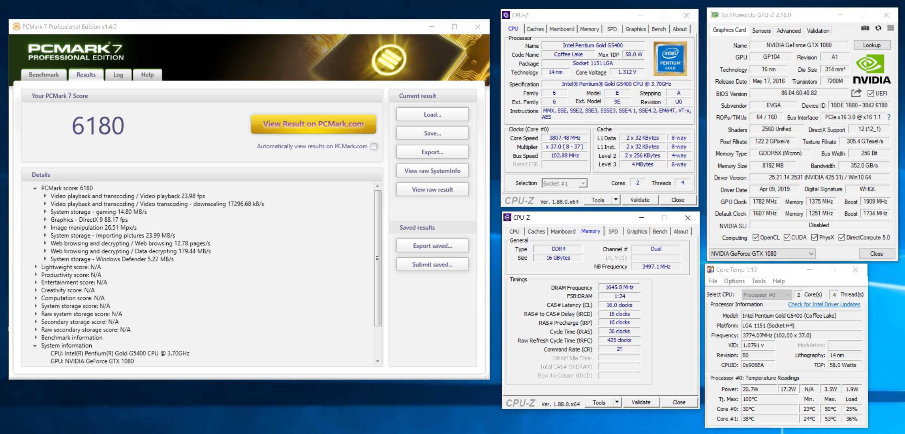The height and width of the screenshot is (434, 905).
Task: Click Submit saved... button
Action: tap(432, 264)
